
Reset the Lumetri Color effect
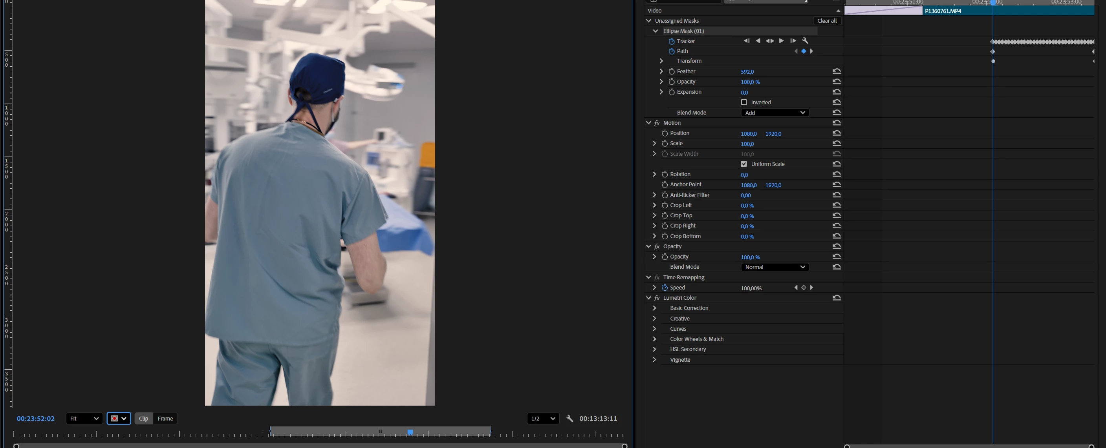(x=836, y=298)
